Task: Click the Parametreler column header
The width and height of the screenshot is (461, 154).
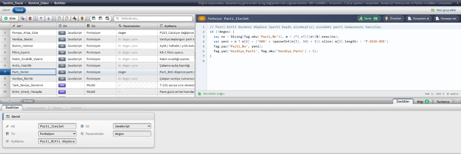Action: pyautogui.click(x=137, y=26)
